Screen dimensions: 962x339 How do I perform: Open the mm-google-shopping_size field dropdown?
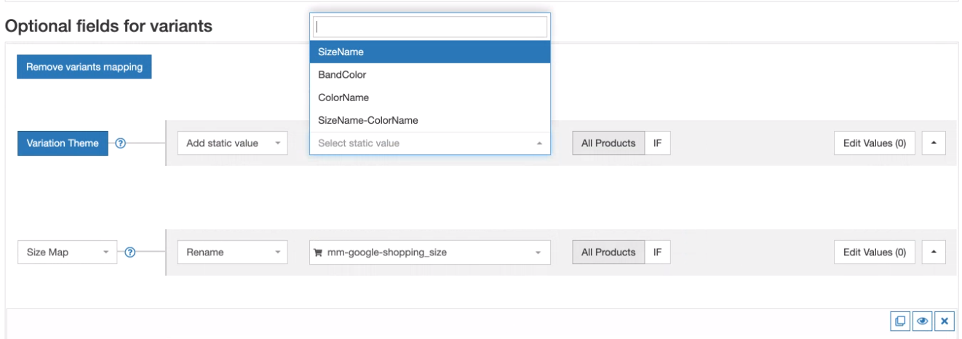[429, 252]
